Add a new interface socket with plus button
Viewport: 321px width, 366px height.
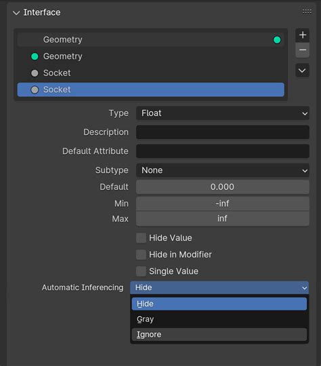tap(303, 35)
